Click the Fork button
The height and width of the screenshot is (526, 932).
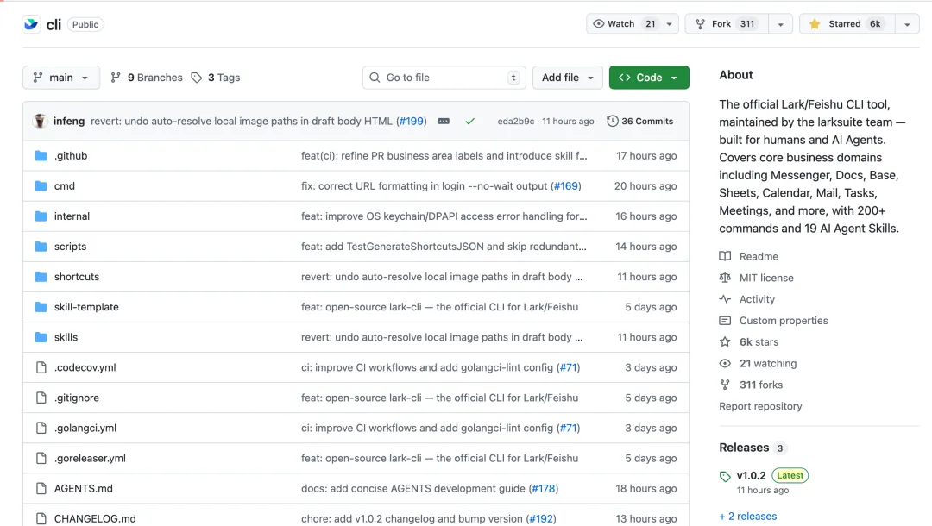[723, 24]
